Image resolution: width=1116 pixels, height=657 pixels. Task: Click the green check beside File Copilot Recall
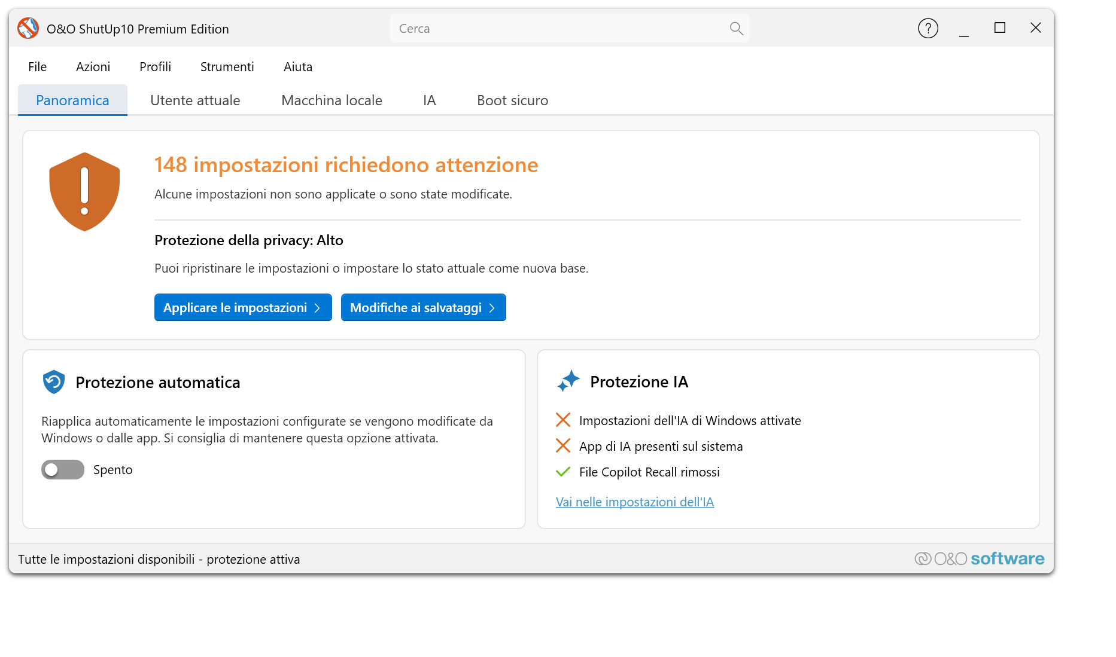(x=562, y=472)
